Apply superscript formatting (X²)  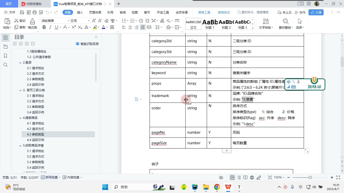click(74, 27)
